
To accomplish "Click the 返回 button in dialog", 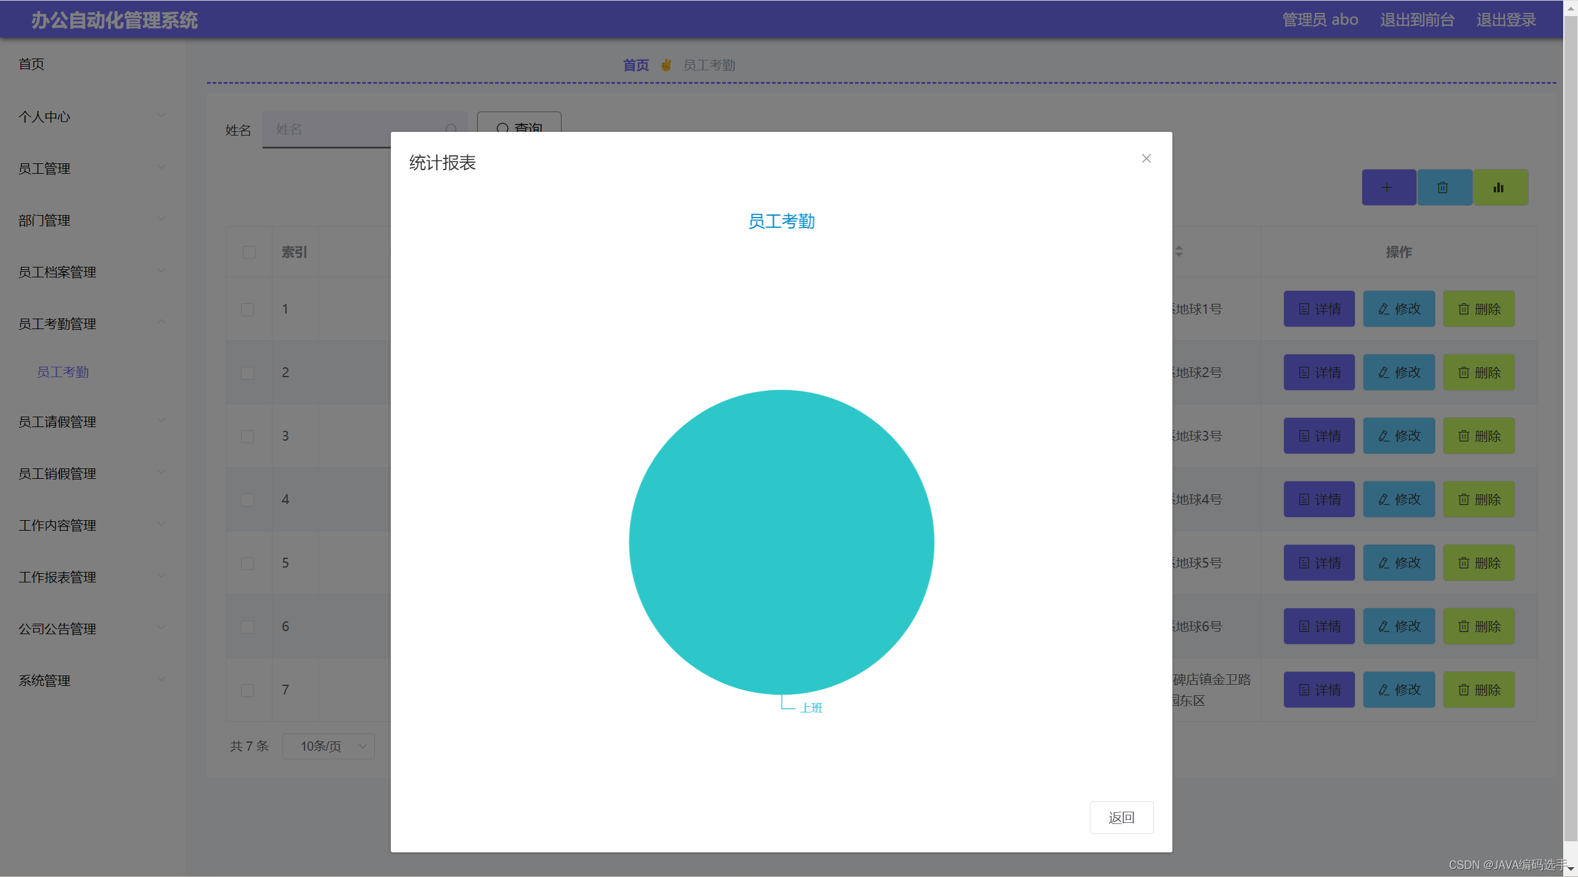I will click(1121, 817).
